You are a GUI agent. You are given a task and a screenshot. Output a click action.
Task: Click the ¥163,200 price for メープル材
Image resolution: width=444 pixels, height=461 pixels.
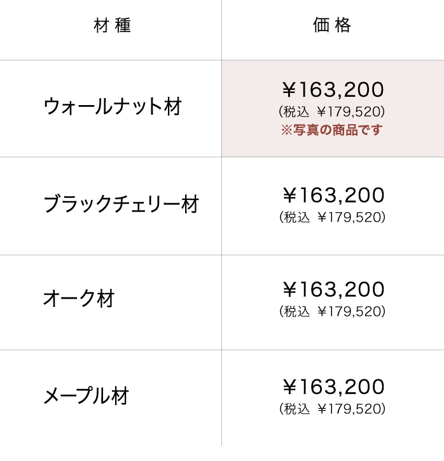pyautogui.click(x=333, y=387)
